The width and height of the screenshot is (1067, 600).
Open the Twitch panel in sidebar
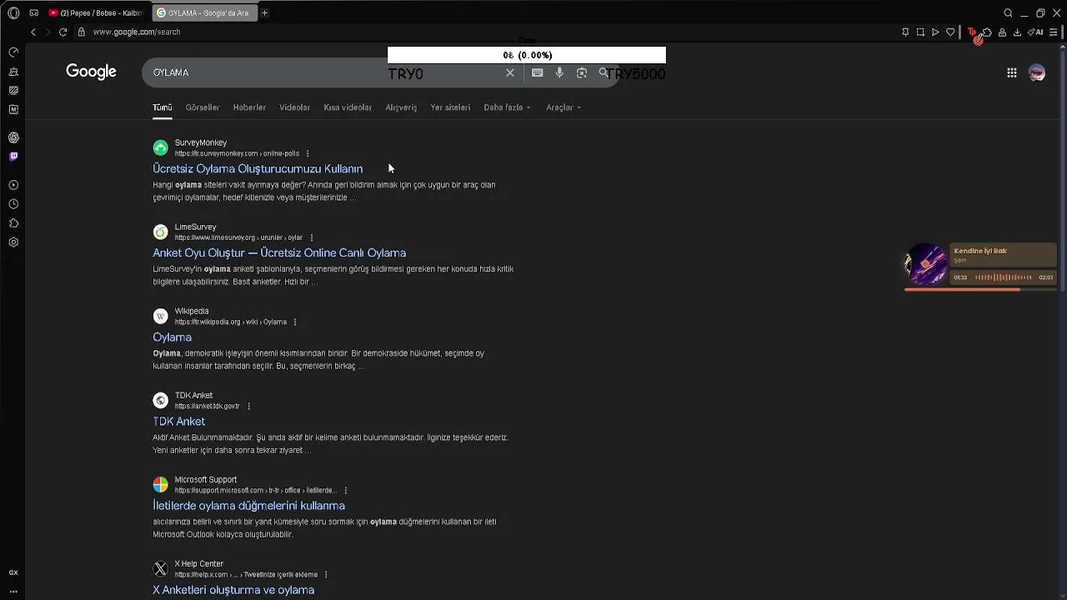point(13,156)
